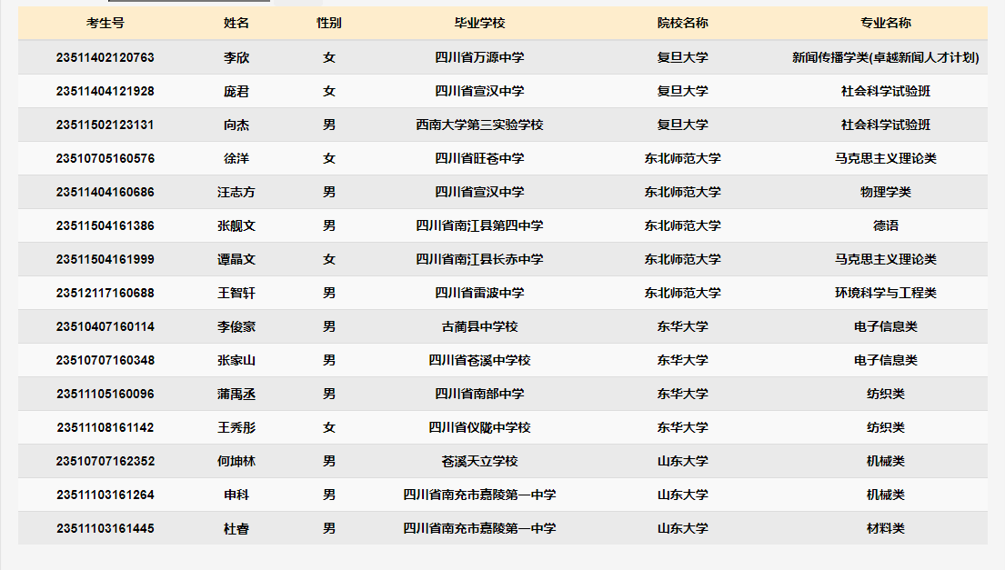
Task: Click the name 徐洋
Action: (236, 158)
